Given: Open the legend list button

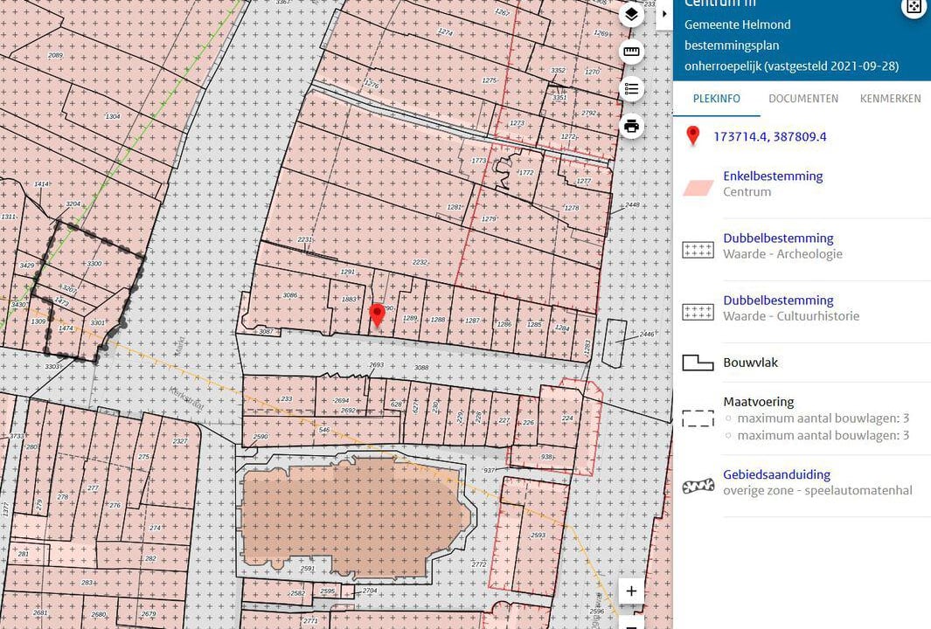Looking at the screenshot, I should point(631,89).
